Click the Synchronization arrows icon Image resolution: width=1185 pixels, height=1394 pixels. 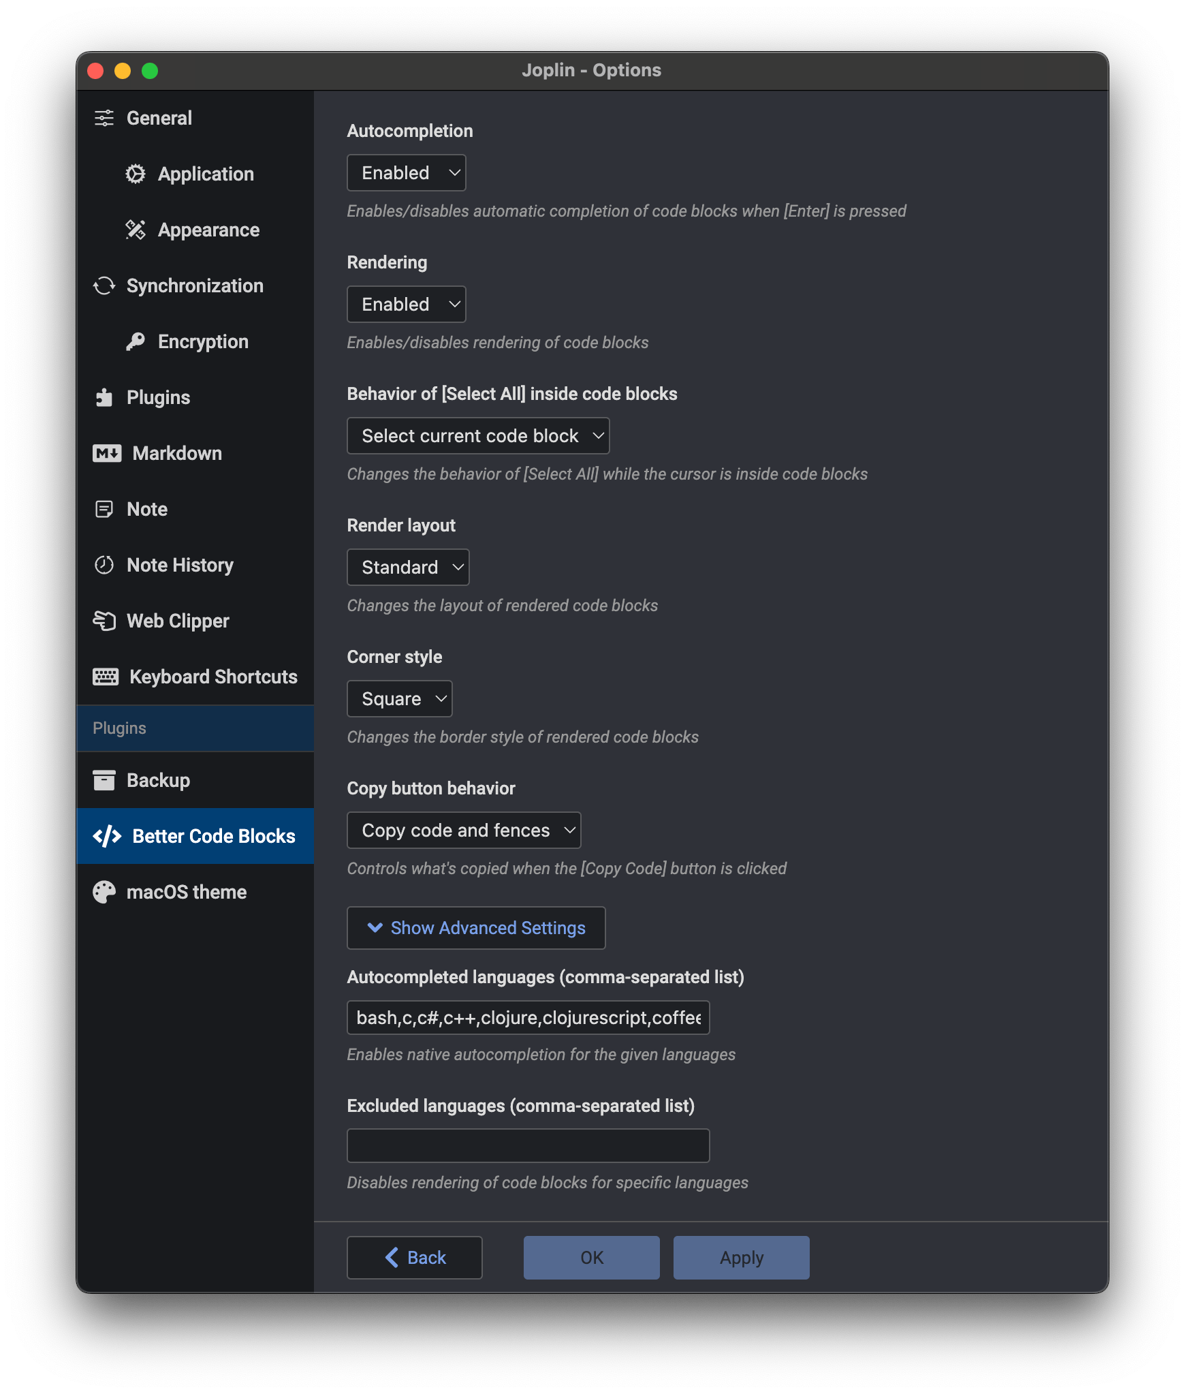tap(104, 285)
